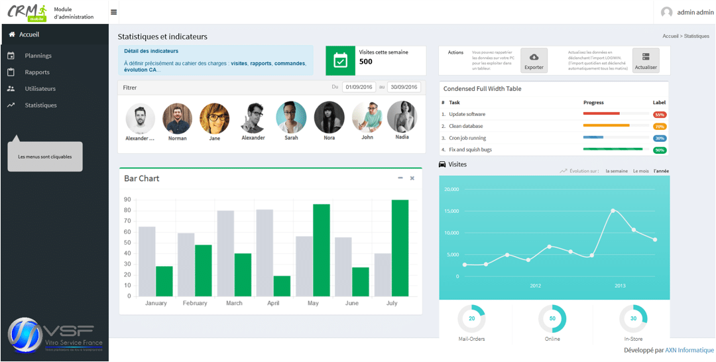Click the admin admin username

(695, 13)
